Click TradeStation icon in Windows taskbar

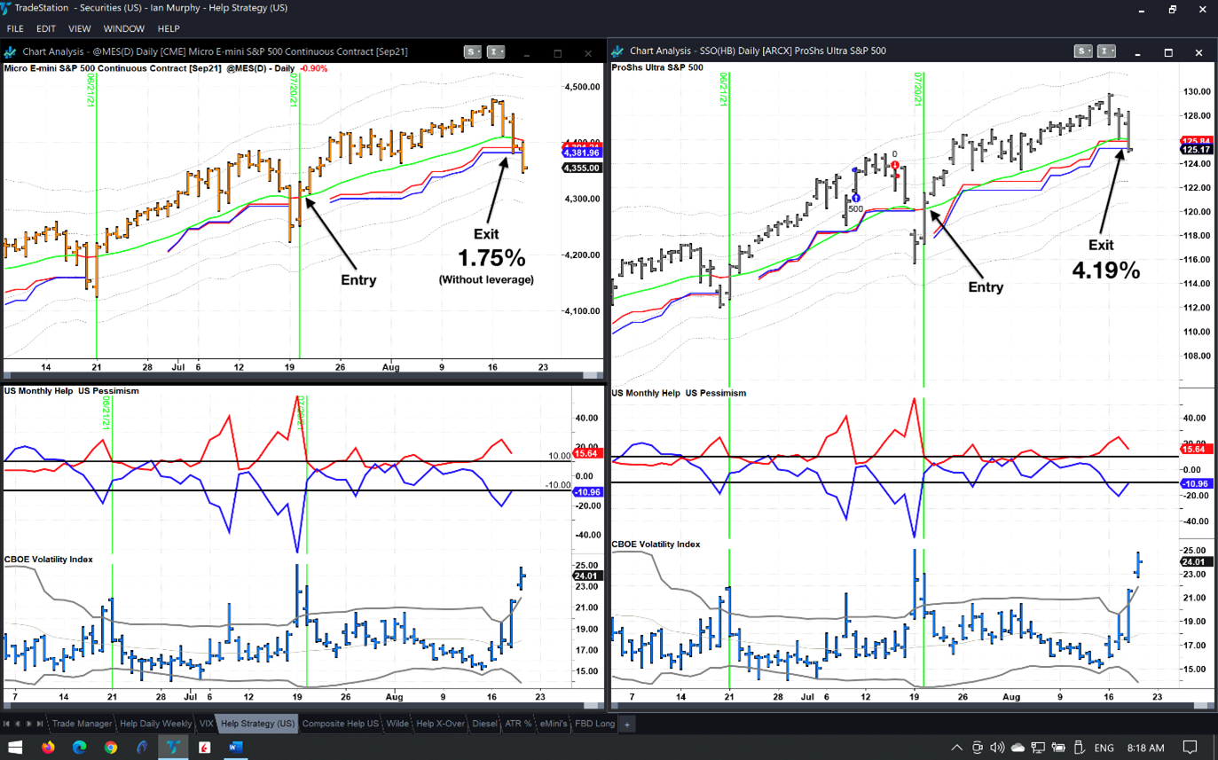(x=173, y=748)
